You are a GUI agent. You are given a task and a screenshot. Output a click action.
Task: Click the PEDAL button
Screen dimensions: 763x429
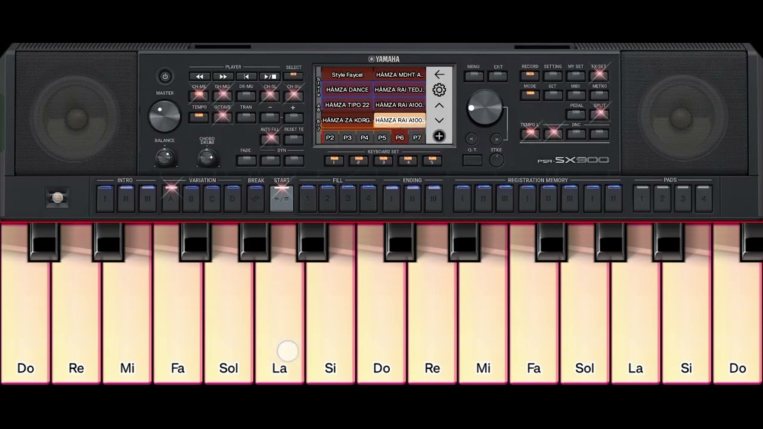tap(576, 114)
